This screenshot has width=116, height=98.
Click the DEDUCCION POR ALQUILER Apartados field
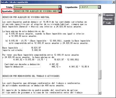tap(36, 11)
